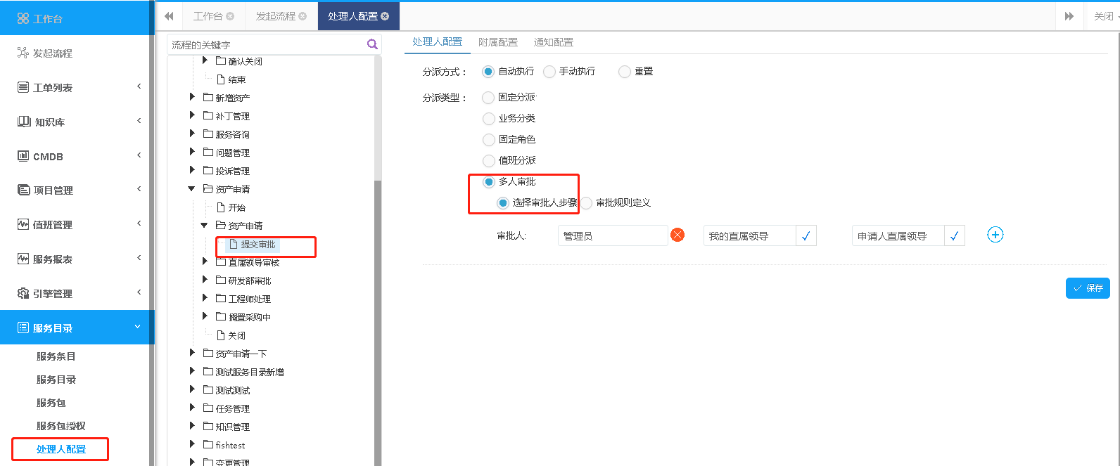
Task: Click the search magnifier icon in tree panel
Action: [x=372, y=44]
